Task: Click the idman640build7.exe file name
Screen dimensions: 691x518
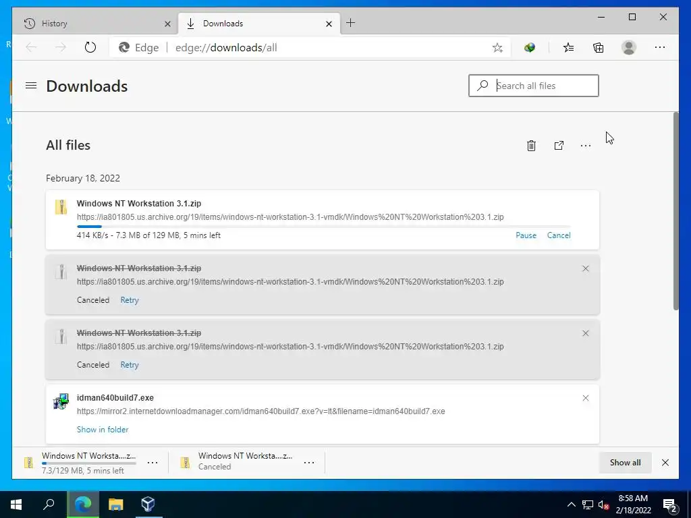Action: 115,398
